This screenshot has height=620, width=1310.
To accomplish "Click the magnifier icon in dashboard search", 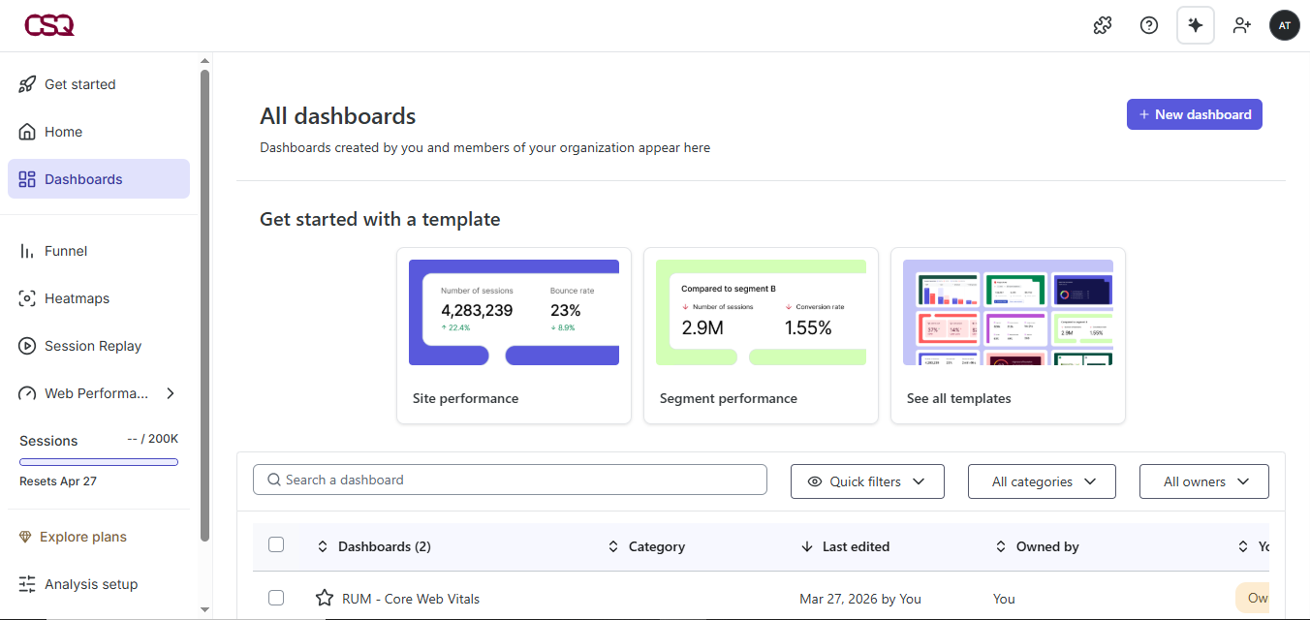I will pyautogui.click(x=273, y=480).
